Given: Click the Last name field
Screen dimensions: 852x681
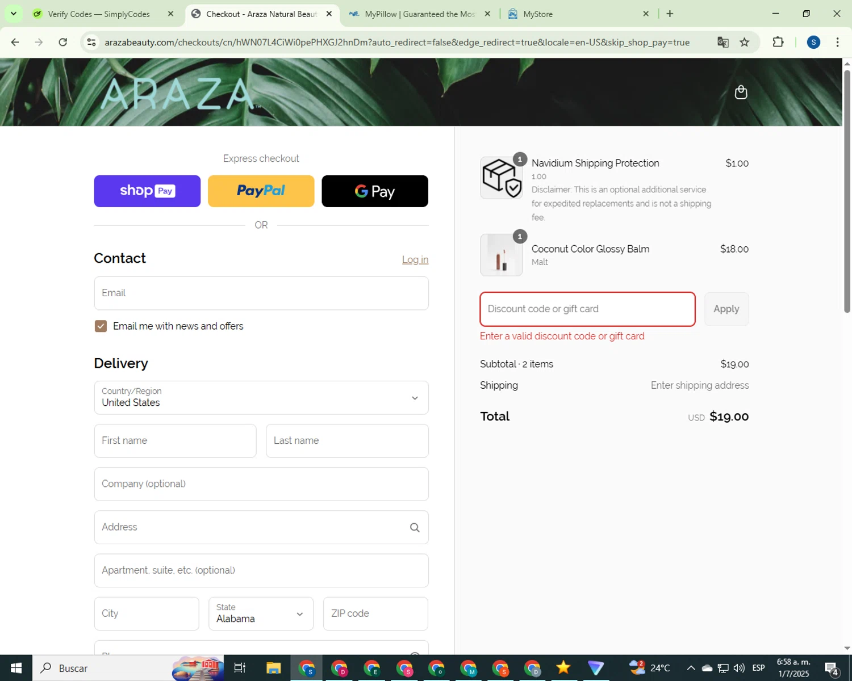Looking at the screenshot, I should tap(347, 441).
